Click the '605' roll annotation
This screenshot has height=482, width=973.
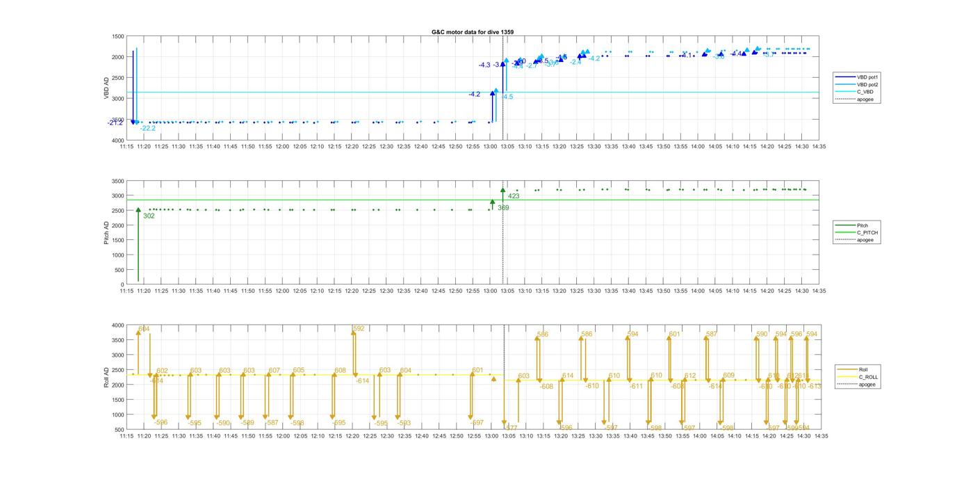299,371
